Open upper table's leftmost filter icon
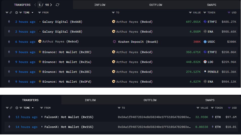Image resolution: width=241 pixels, height=139 pixels. 7,13
